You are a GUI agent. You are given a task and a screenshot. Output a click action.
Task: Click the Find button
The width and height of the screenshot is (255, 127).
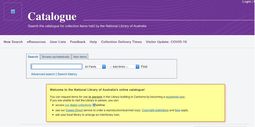pyautogui.click(x=144, y=66)
